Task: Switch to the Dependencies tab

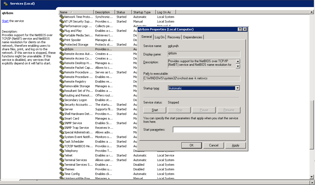Action: pos(193,37)
